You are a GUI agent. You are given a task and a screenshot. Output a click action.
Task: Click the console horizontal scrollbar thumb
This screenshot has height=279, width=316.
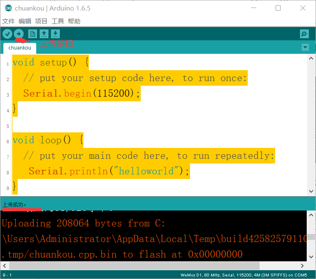pyautogui.click(x=134, y=266)
